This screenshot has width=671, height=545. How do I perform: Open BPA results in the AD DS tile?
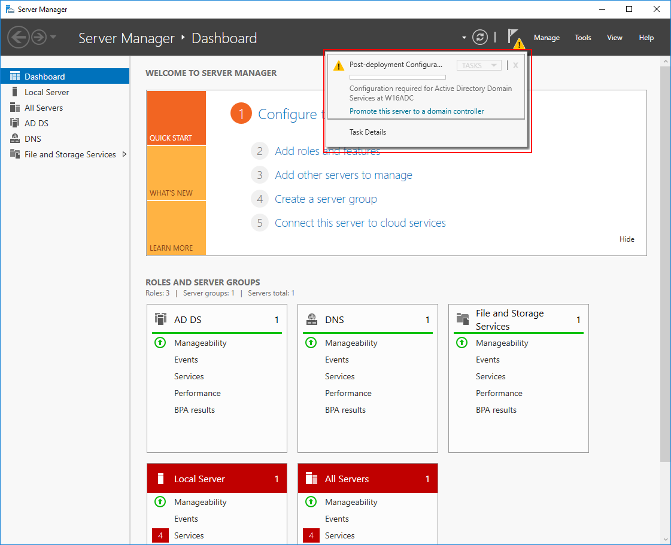[x=195, y=410]
